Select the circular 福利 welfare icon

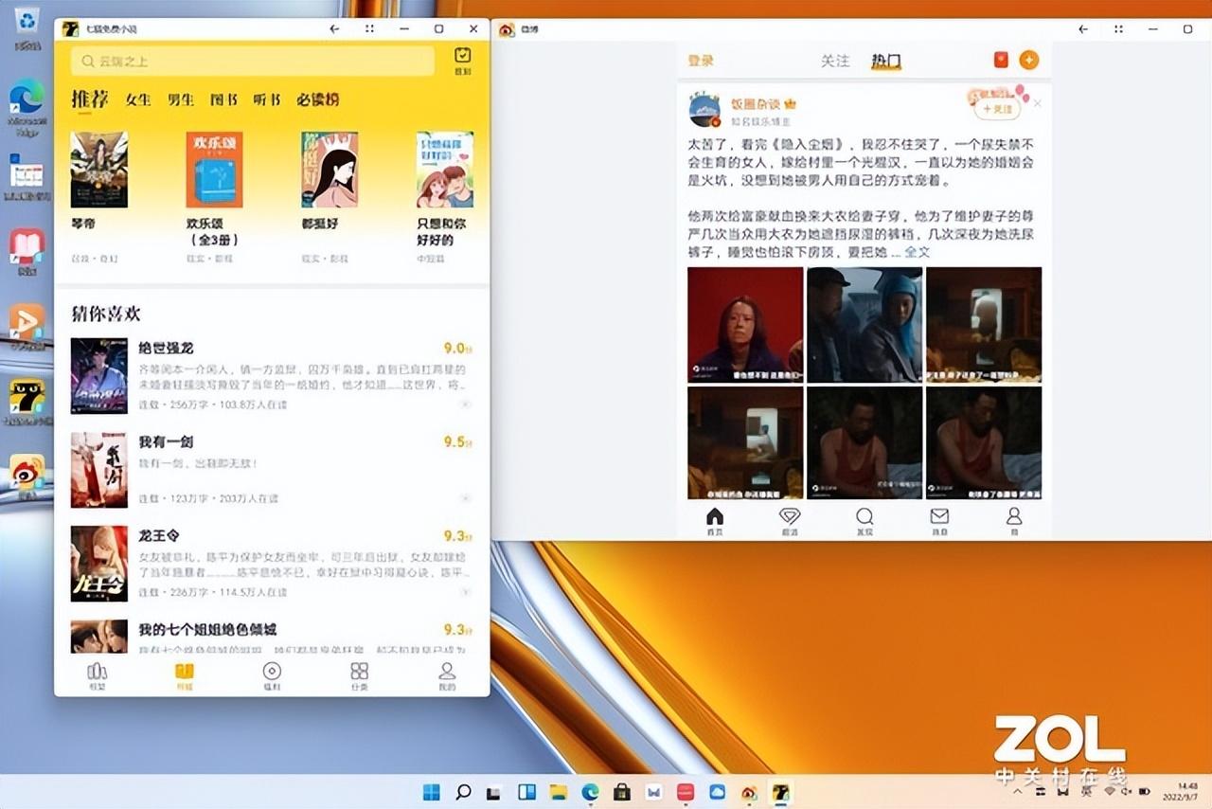coord(272,674)
